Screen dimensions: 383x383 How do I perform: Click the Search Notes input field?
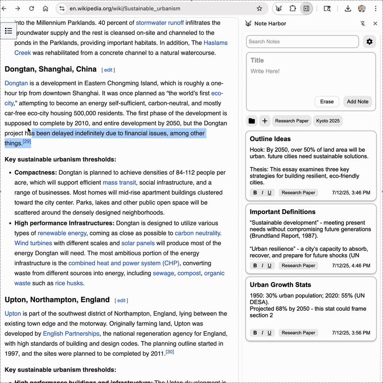(x=302, y=41)
